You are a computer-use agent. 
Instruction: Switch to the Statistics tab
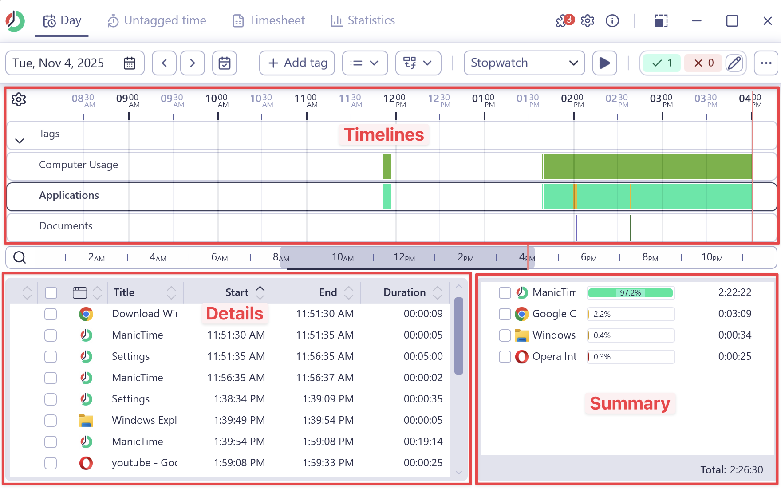[x=363, y=20]
